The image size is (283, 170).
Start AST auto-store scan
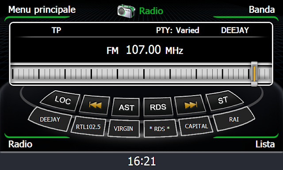(126, 107)
